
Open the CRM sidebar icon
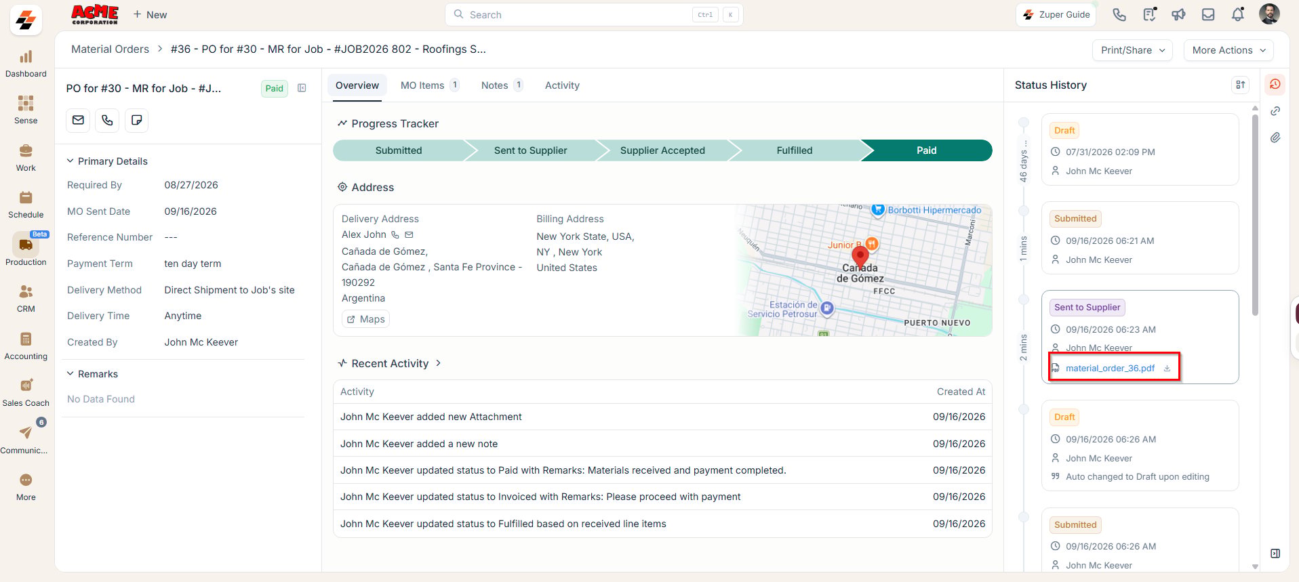tap(26, 298)
